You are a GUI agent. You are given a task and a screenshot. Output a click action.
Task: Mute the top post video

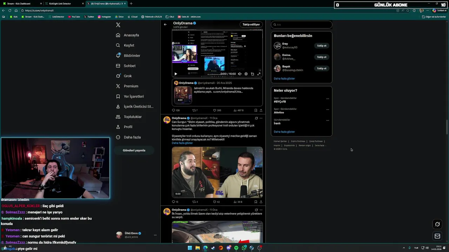tap(240, 74)
